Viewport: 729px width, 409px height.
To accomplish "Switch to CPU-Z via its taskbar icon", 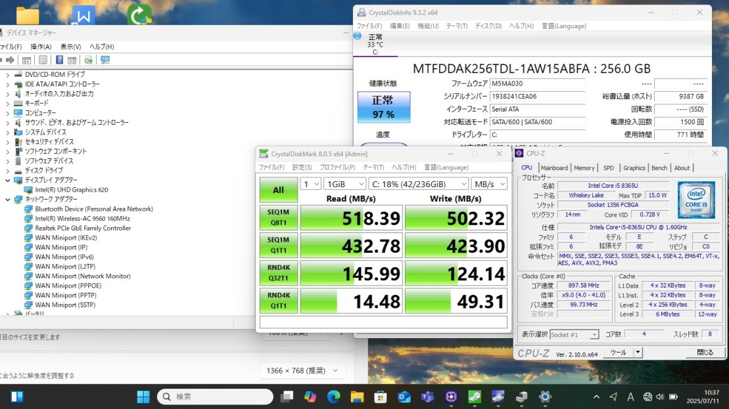I will (451, 397).
